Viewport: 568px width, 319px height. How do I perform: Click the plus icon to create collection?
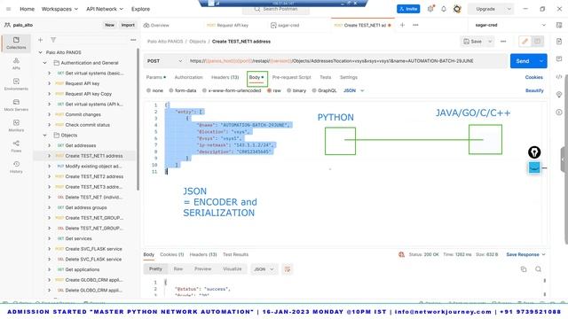tap(40, 40)
